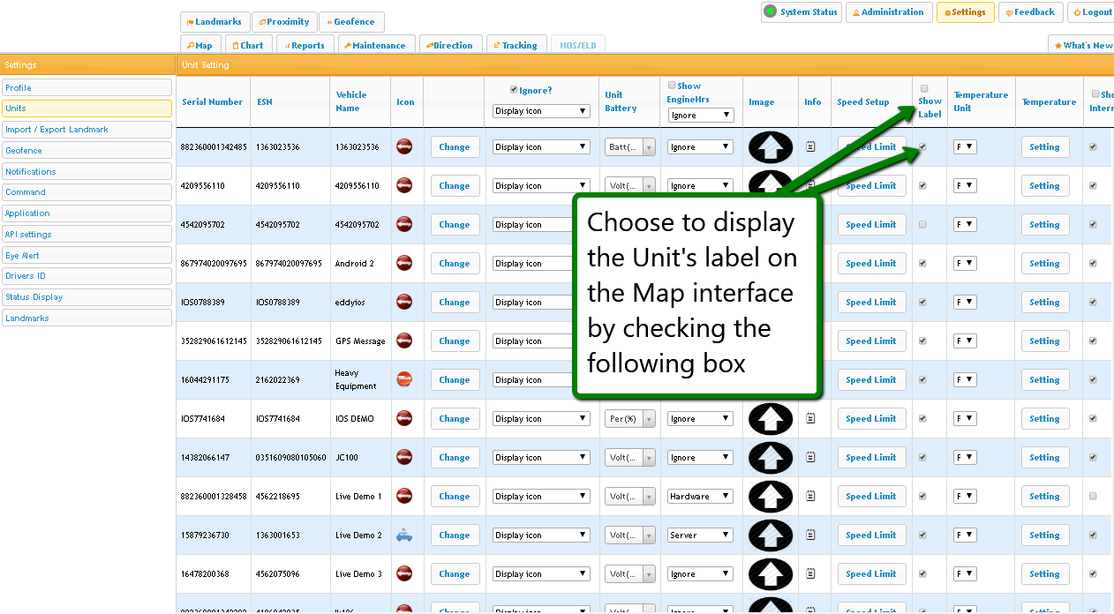The image size is (1114, 614).
Task: Click the Temperature Setting button for Live Demo 2
Action: click(1044, 535)
